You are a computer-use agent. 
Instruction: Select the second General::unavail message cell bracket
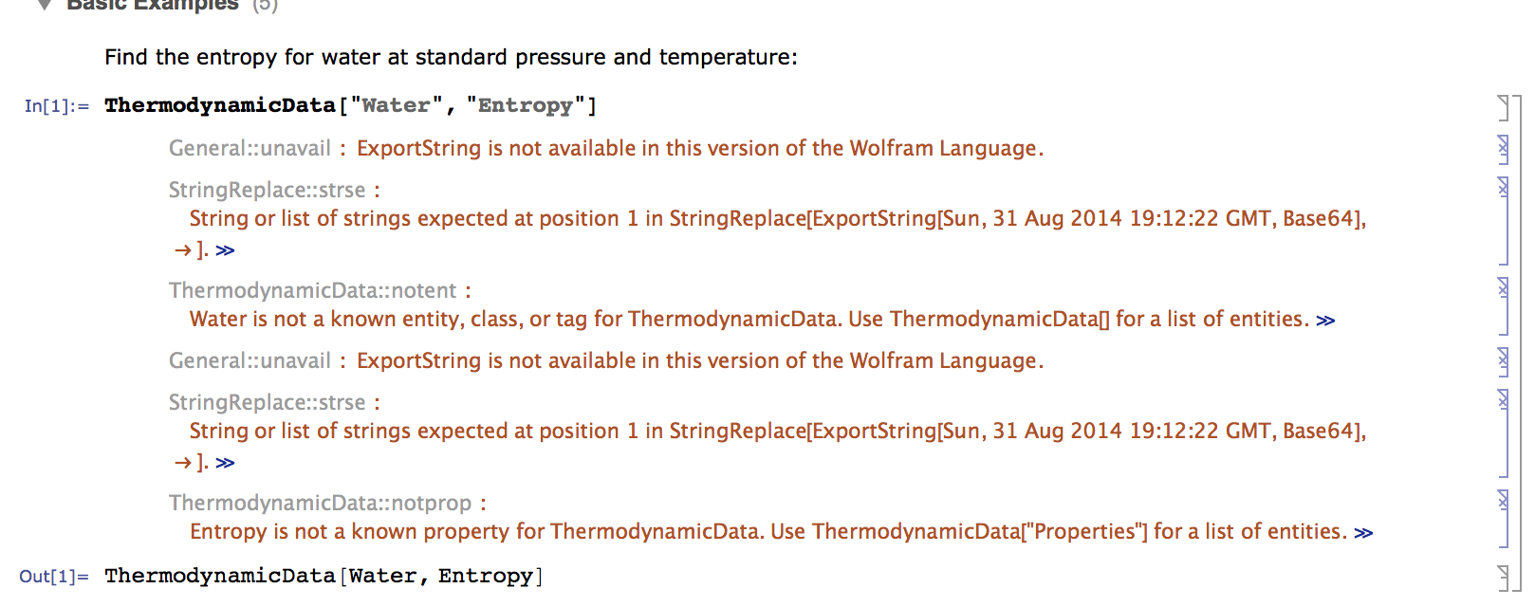[1503, 361]
